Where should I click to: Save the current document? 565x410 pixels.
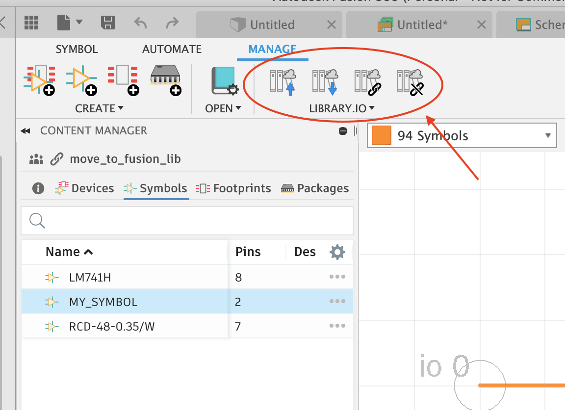(x=109, y=23)
